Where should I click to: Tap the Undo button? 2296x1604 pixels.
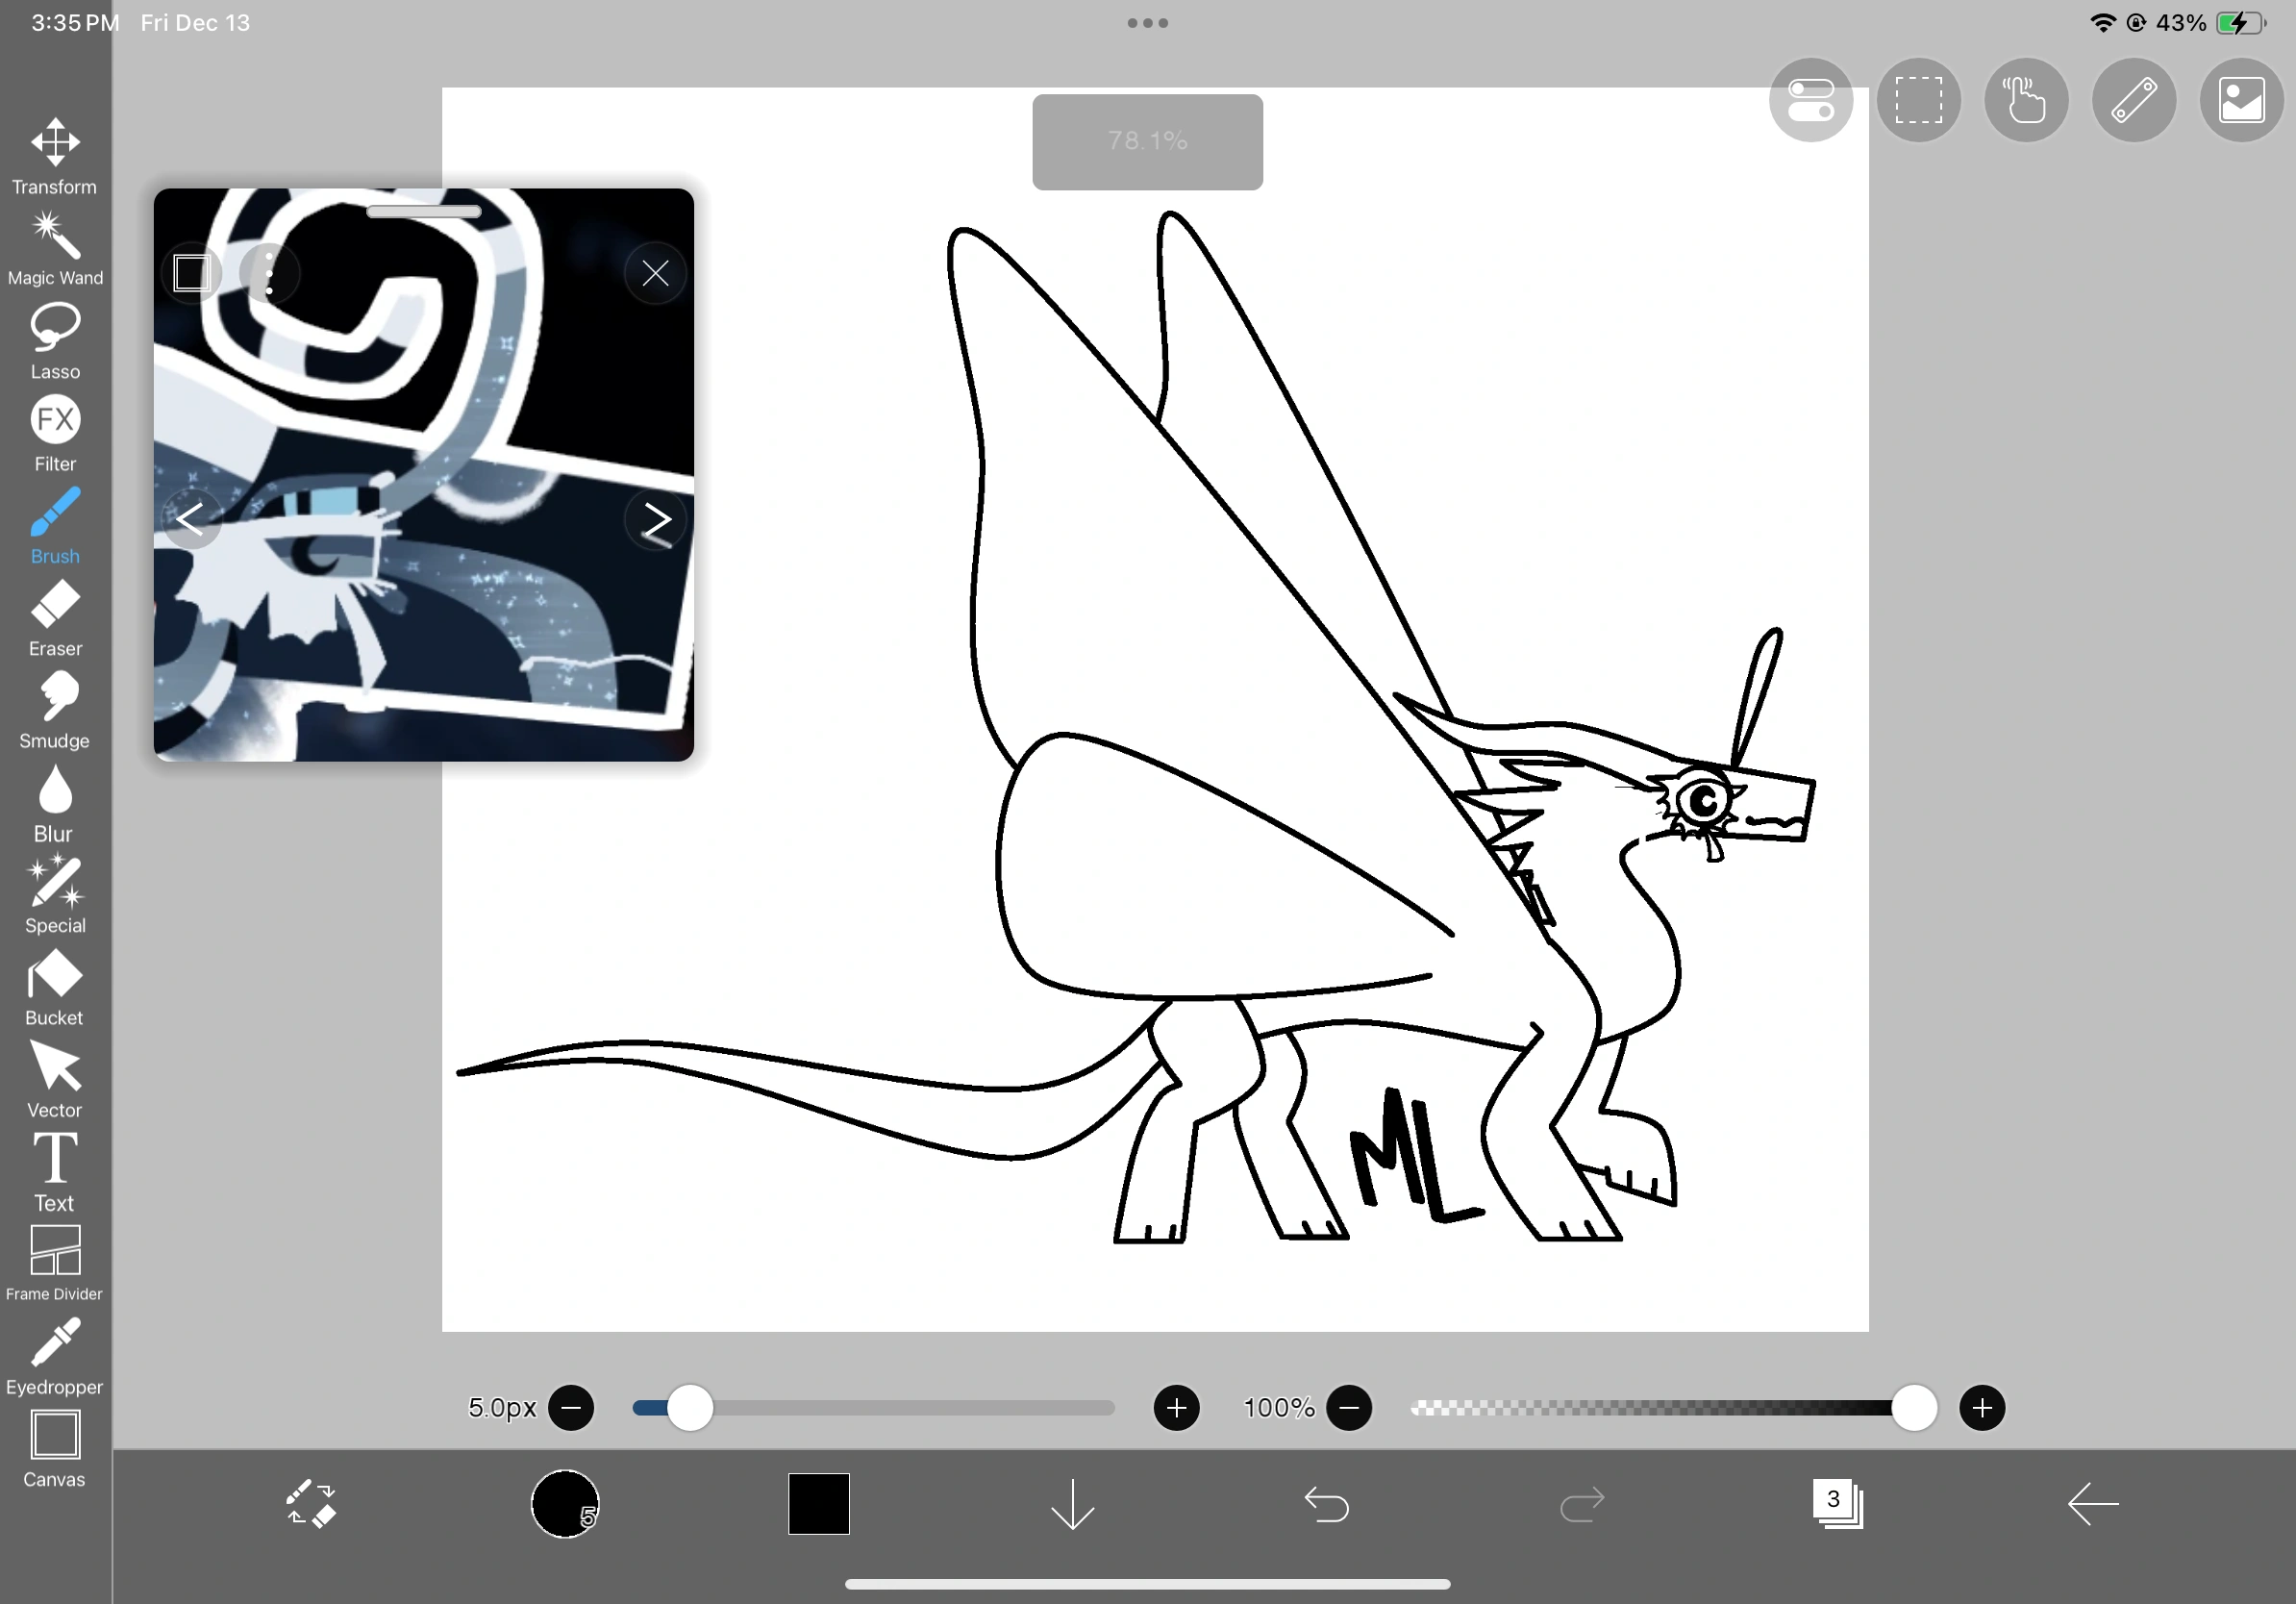tap(1327, 1505)
